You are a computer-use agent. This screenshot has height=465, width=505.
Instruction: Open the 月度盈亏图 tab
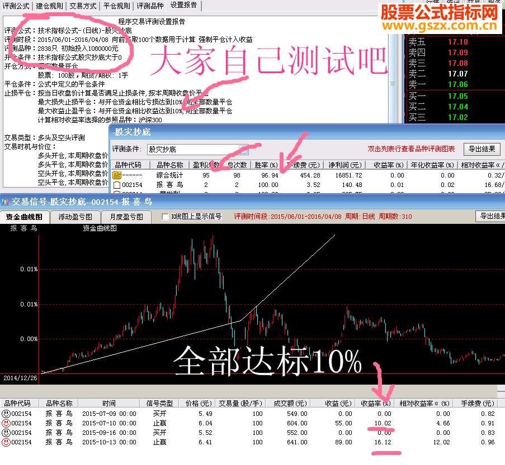pyautogui.click(x=126, y=217)
